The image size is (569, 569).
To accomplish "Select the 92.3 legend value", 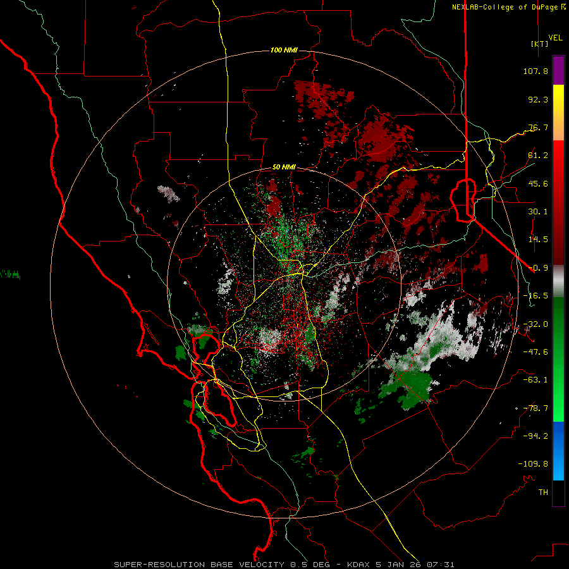I will click(538, 99).
